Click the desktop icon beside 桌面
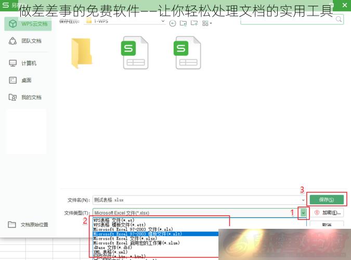The width and height of the screenshot is (351, 260). [x=13, y=80]
